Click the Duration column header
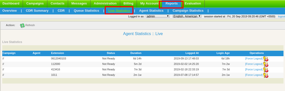Viewport: 285px width, 91px height. pos(136,53)
